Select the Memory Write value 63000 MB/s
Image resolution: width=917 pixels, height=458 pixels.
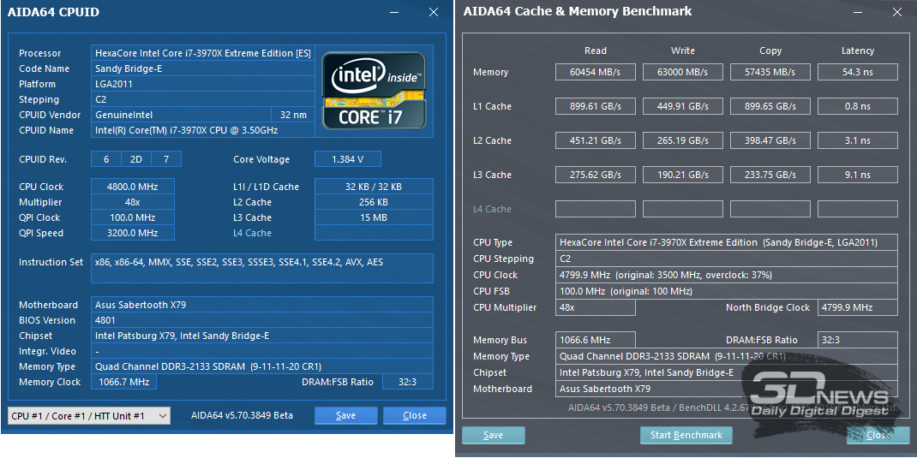click(682, 72)
